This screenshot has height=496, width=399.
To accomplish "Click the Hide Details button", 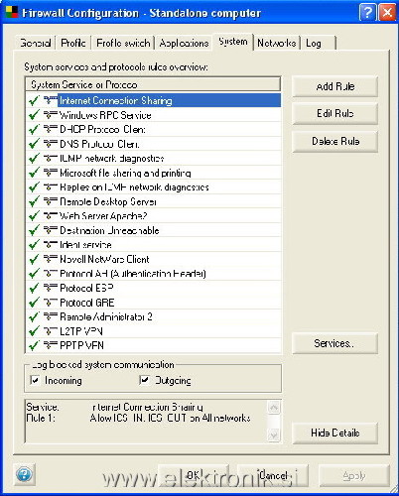I will [334, 433].
